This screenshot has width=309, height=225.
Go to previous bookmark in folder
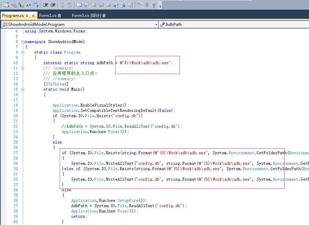[x=101, y=5]
